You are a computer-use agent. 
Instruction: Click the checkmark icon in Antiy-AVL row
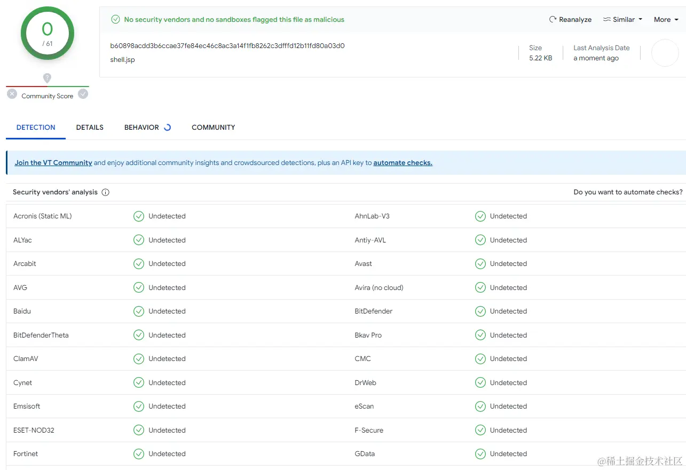(x=480, y=240)
